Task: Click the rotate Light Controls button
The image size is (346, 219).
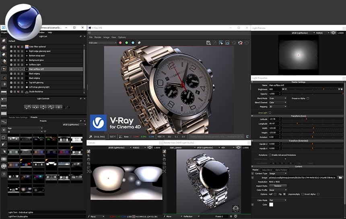Action: tap(51, 107)
